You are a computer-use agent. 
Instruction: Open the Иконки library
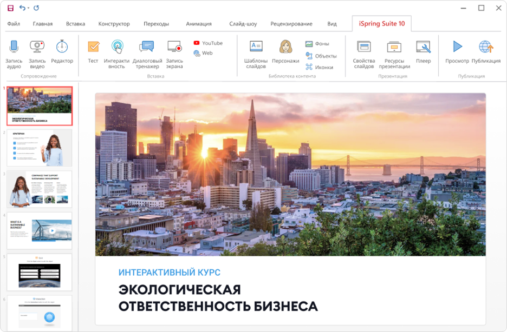[x=319, y=67]
